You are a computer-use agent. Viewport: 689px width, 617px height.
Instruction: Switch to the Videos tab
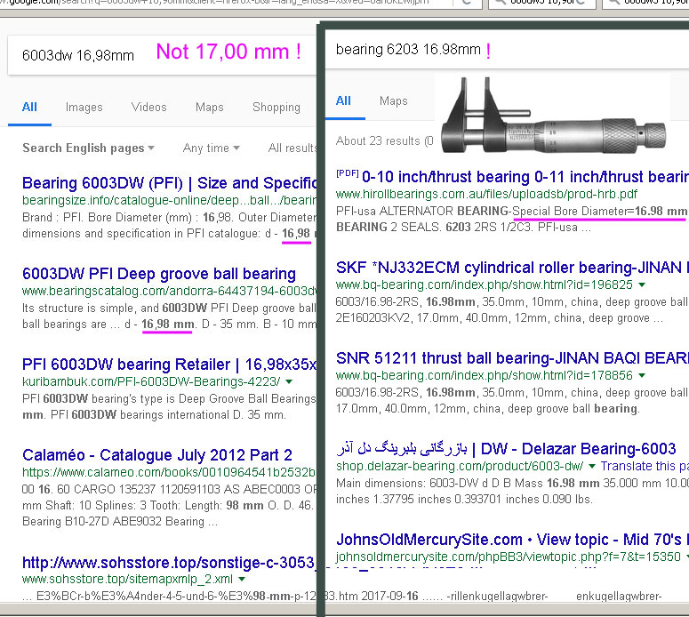click(x=149, y=108)
